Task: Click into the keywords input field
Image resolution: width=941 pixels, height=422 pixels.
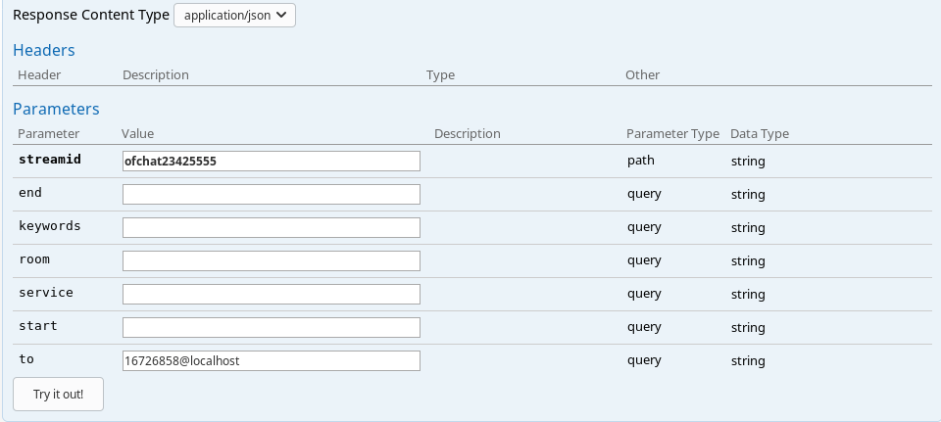Action: click(x=271, y=227)
